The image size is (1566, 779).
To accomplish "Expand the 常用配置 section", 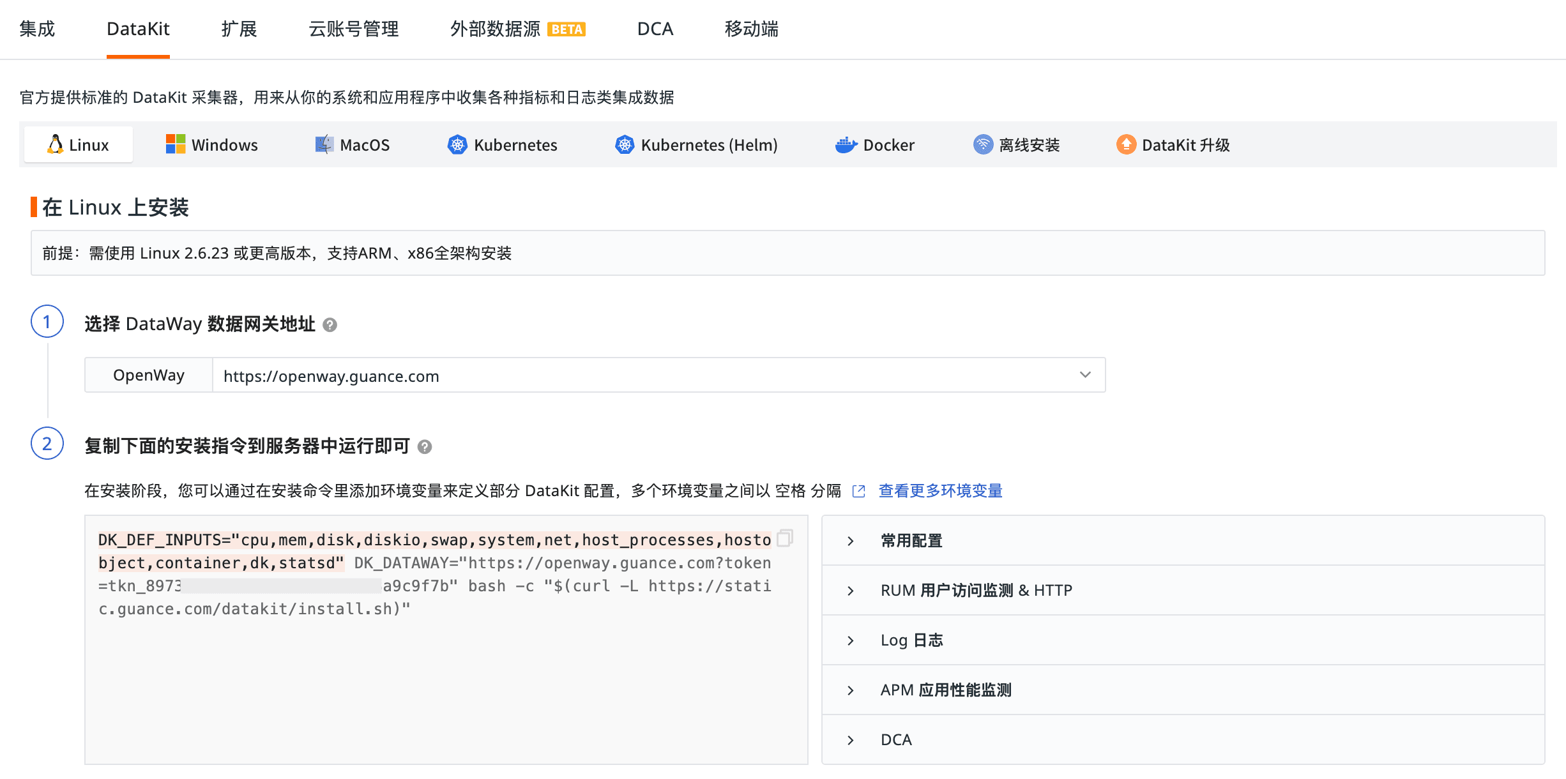I will pos(911,541).
